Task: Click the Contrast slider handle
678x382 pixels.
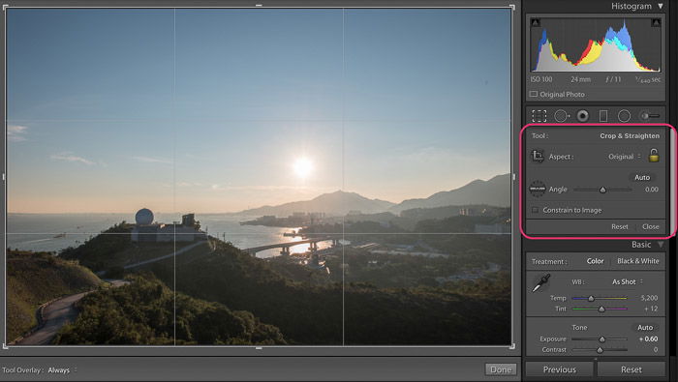Action: click(600, 350)
